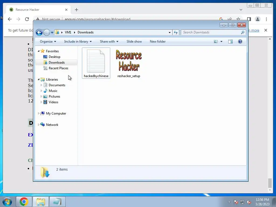
Task: Open the Organize menu
Action: 48,42
